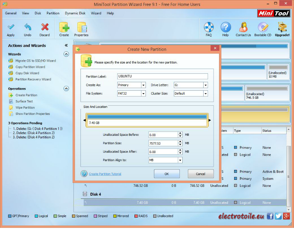Click the Discard red X icon
This screenshot has height=229, width=294.
click(x=44, y=27)
